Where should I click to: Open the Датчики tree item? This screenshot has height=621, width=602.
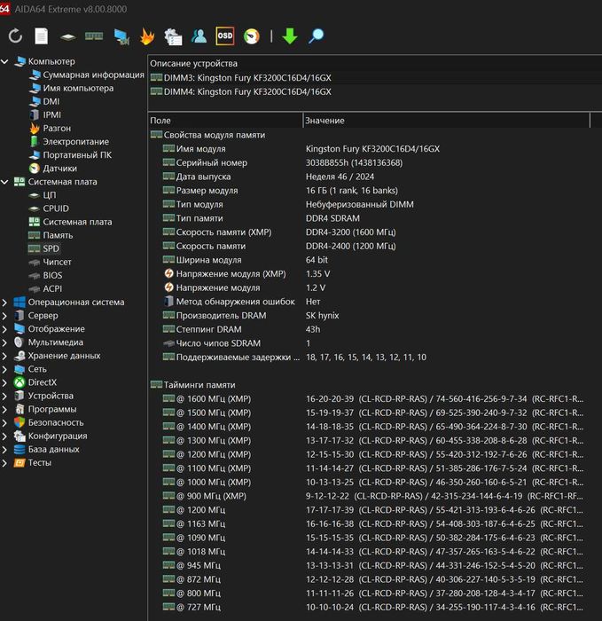[53, 169]
